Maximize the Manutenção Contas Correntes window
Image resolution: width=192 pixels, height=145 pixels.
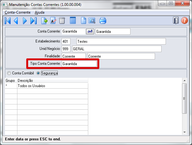171,3
